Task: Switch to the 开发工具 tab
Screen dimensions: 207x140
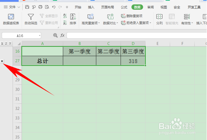Action: tap(194, 7)
